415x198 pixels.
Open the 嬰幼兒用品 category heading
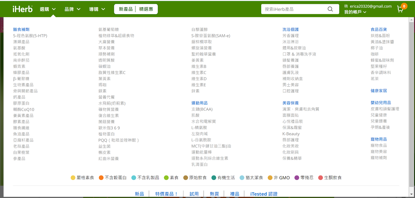click(x=381, y=103)
